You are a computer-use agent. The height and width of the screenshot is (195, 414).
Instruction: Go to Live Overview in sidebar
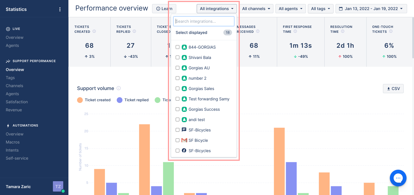click(x=15, y=37)
